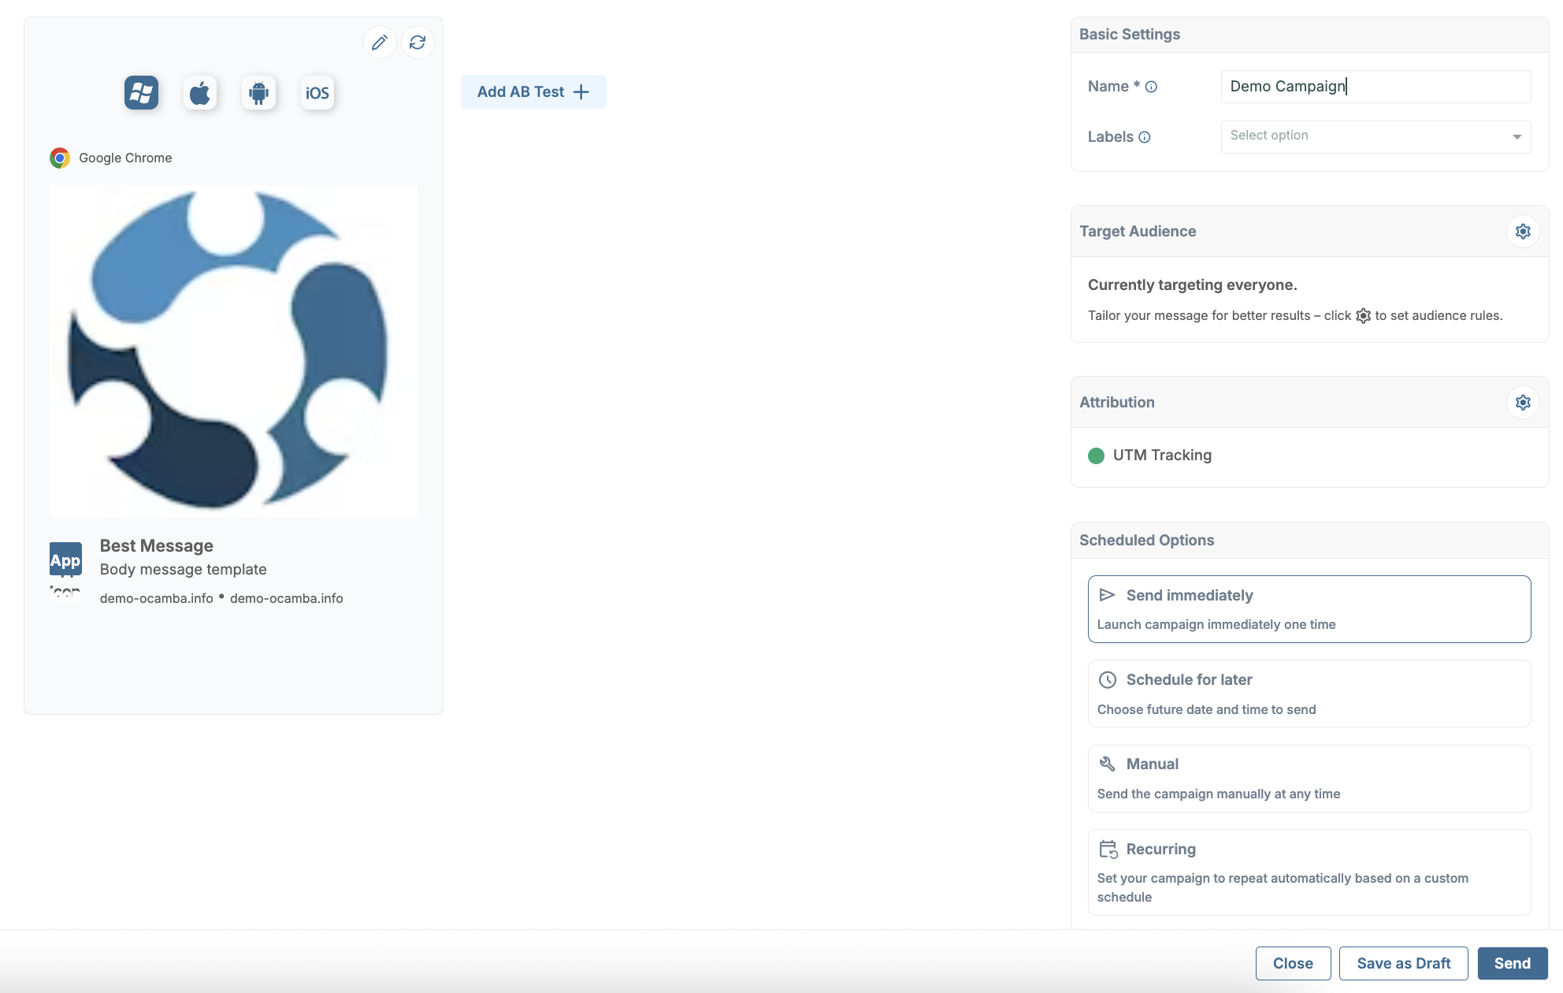1563x993 pixels.
Task: Select the Send immediately option
Action: coord(1309,609)
